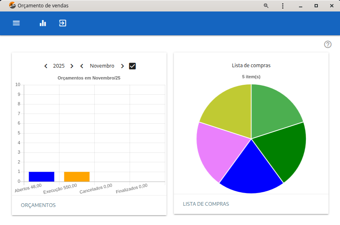
Task: Open the LISTA DE COMPRAS link
Action: pyautogui.click(x=206, y=204)
